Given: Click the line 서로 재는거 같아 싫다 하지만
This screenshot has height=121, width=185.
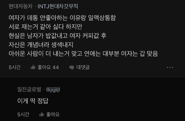Looking at the screenshot, I should pyautogui.click(x=45, y=27).
